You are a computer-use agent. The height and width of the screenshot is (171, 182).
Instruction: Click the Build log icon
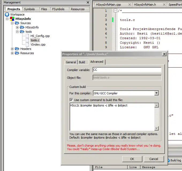click(x=169, y=160)
